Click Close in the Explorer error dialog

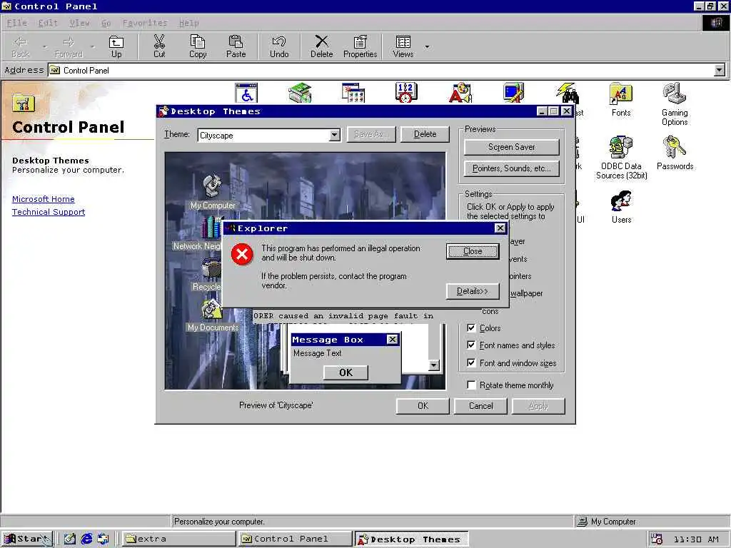pyautogui.click(x=473, y=251)
